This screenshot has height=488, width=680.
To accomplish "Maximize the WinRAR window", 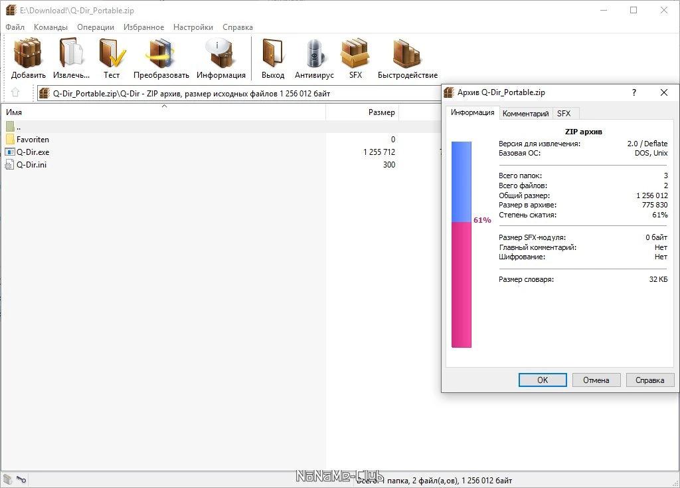I will tap(634, 10).
